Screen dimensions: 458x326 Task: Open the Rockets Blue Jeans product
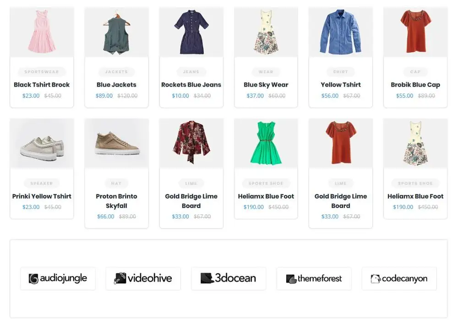[191, 85]
